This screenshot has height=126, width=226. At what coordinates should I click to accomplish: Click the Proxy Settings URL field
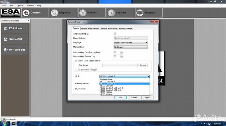131,38
